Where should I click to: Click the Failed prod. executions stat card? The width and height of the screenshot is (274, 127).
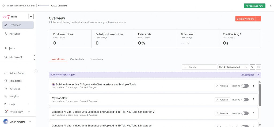click(x=113, y=39)
